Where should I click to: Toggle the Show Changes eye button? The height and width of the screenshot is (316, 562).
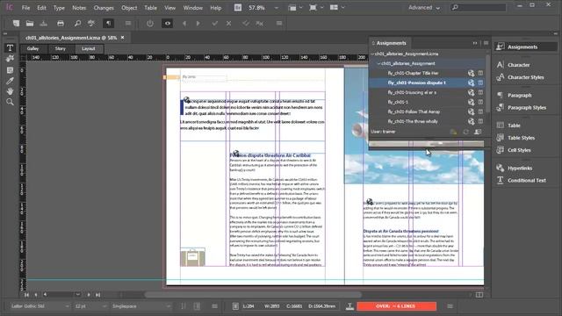click(168, 24)
